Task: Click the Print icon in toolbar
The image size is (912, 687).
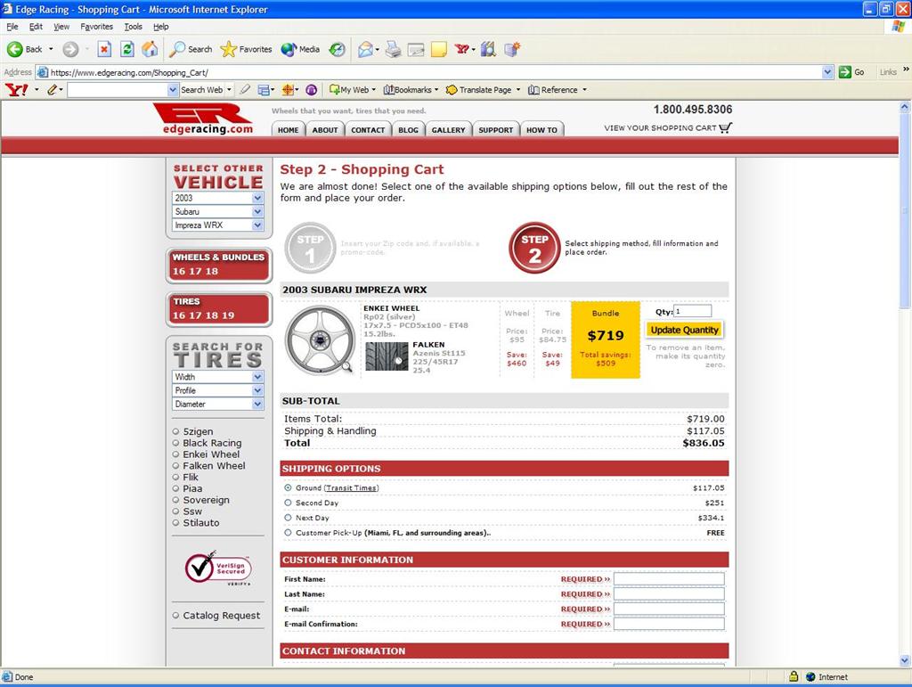Action: point(393,49)
